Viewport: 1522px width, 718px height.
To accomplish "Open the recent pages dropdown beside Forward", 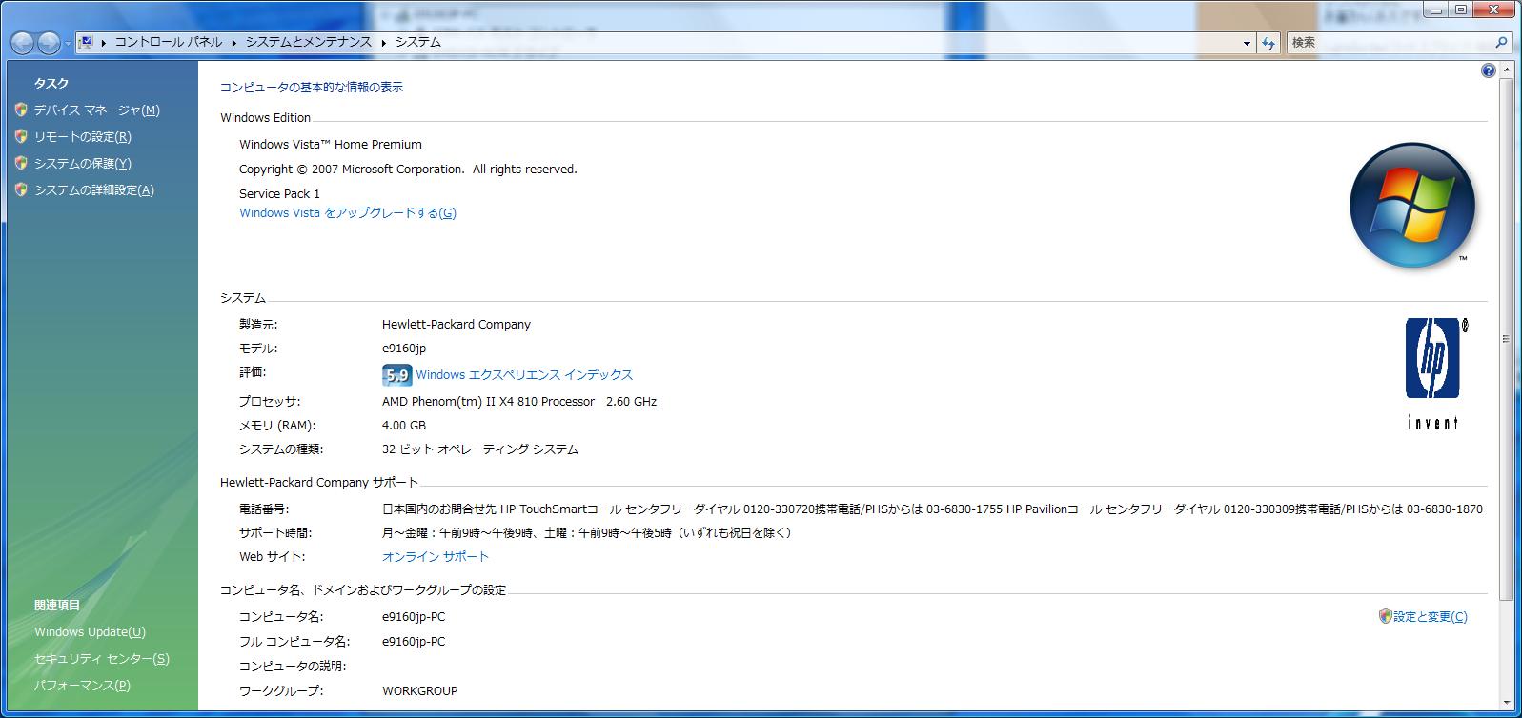I will pyautogui.click(x=67, y=44).
